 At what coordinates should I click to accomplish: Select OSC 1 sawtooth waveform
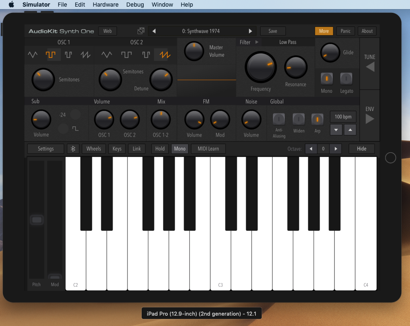86,55
